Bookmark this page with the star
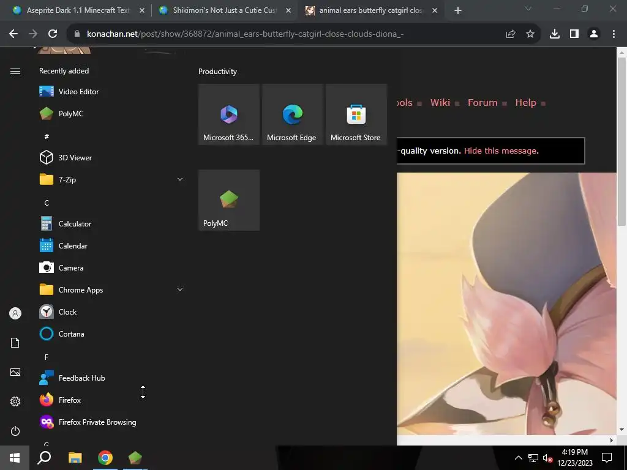Viewport: 627px width, 470px height. [x=530, y=34]
